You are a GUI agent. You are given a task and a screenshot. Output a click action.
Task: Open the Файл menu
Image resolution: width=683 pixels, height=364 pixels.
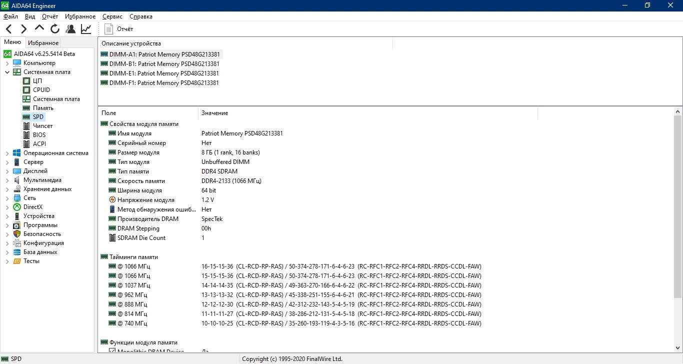10,16
